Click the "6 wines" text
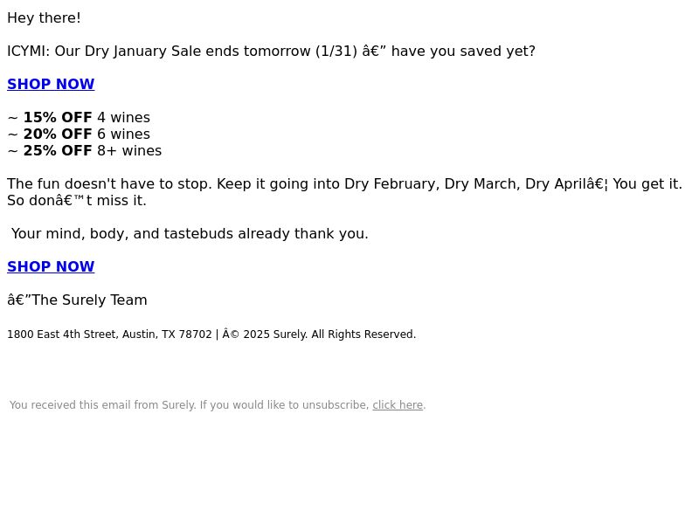This screenshot has width=699, height=524. click(x=123, y=134)
